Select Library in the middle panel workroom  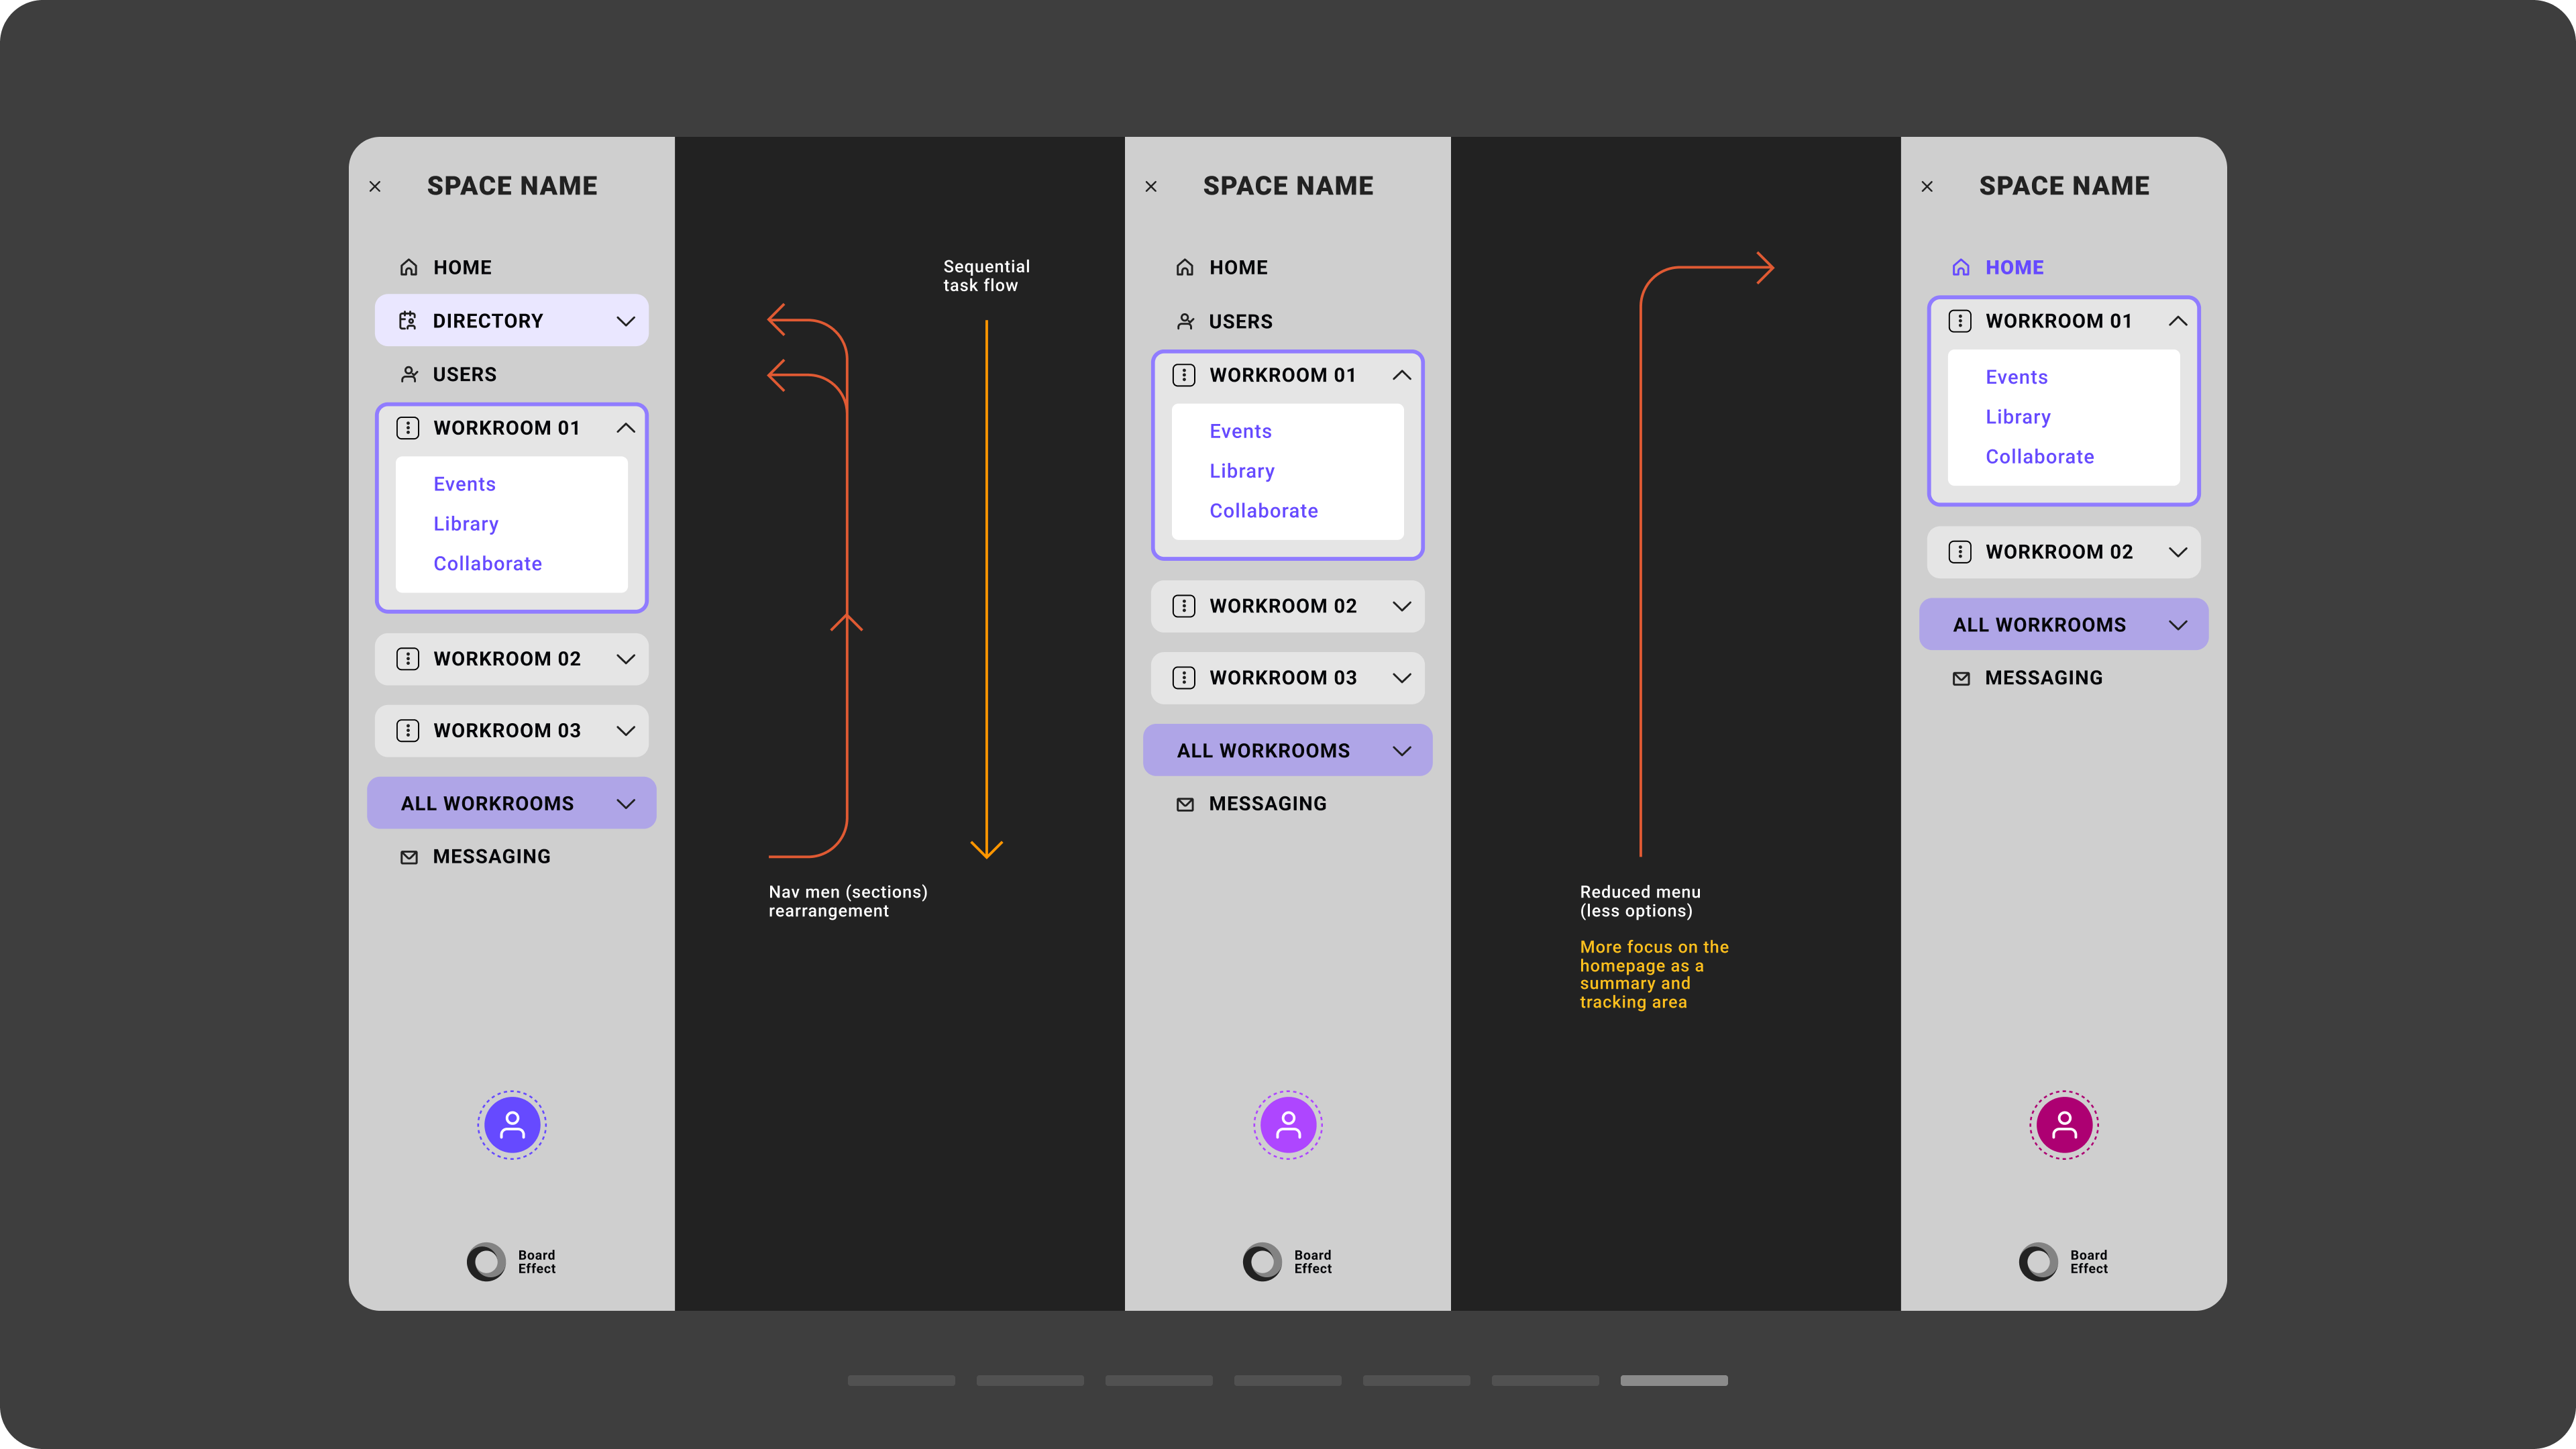[x=1241, y=471]
